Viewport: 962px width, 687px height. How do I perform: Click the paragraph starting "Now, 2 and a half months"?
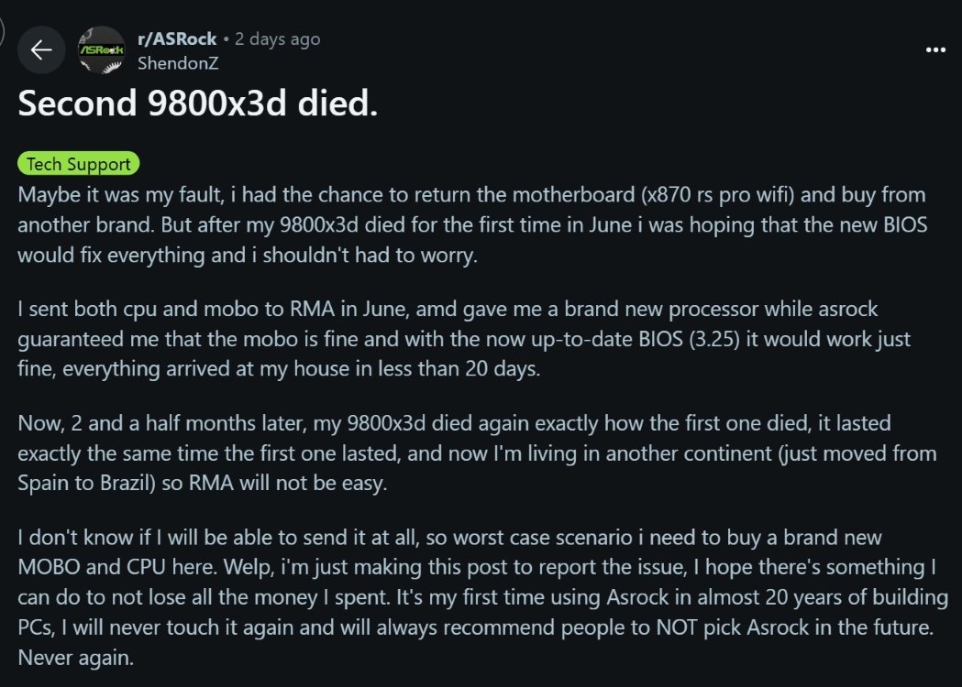coord(459,453)
